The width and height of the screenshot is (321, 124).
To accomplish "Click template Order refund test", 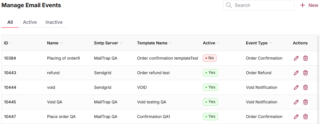I will point(153,73).
